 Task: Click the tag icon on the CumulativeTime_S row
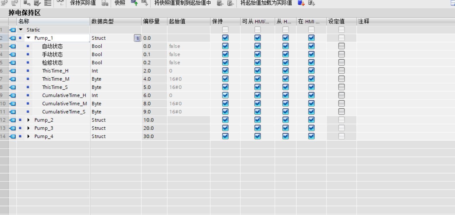coord(12,112)
